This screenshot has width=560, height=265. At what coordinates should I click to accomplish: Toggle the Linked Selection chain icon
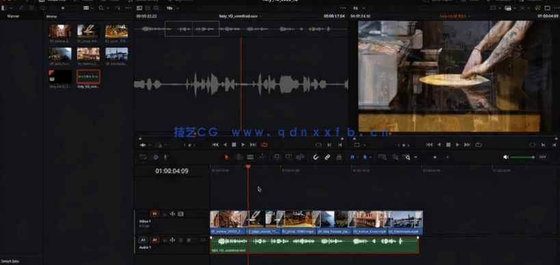coord(327,157)
